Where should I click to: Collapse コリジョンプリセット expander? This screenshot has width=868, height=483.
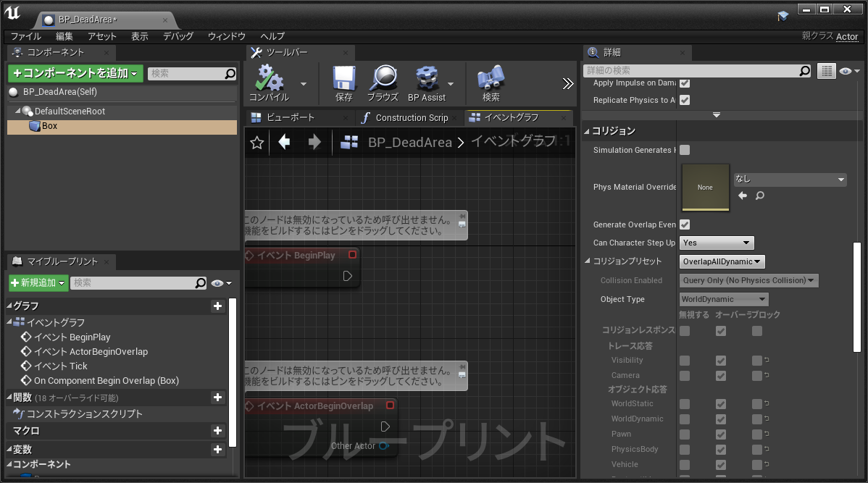click(588, 261)
